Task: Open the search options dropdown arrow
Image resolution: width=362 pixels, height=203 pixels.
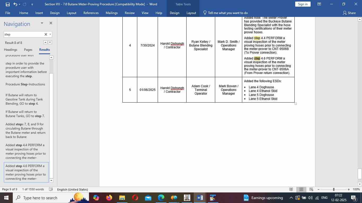Action: [50, 34]
